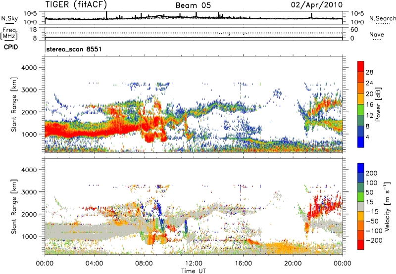Click the 'Time UT' axis label
396x274 pixels.
[x=194, y=271]
